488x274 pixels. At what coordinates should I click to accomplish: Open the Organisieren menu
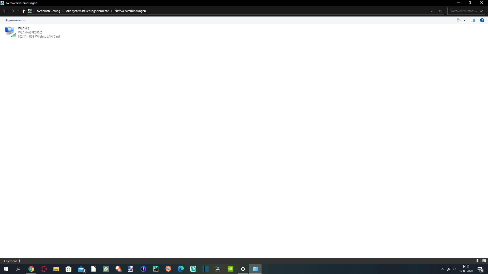point(14,20)
